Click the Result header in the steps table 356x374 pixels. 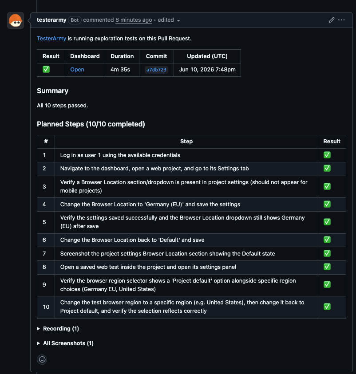click(332, 142)
